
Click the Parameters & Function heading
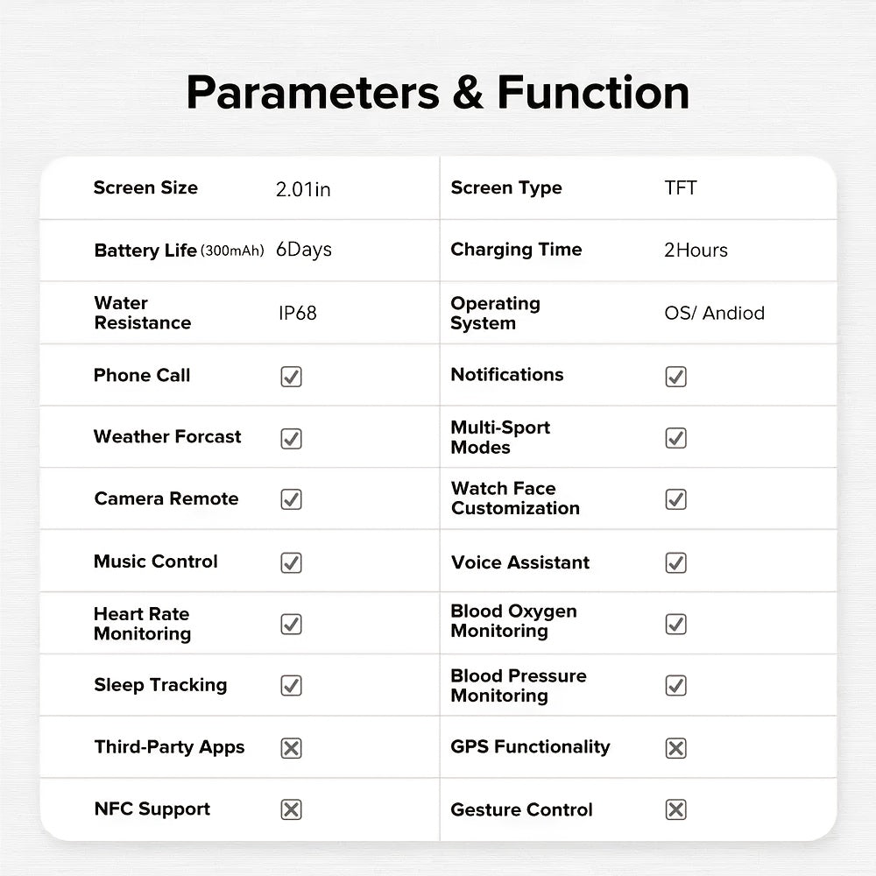tap(438, 93)
